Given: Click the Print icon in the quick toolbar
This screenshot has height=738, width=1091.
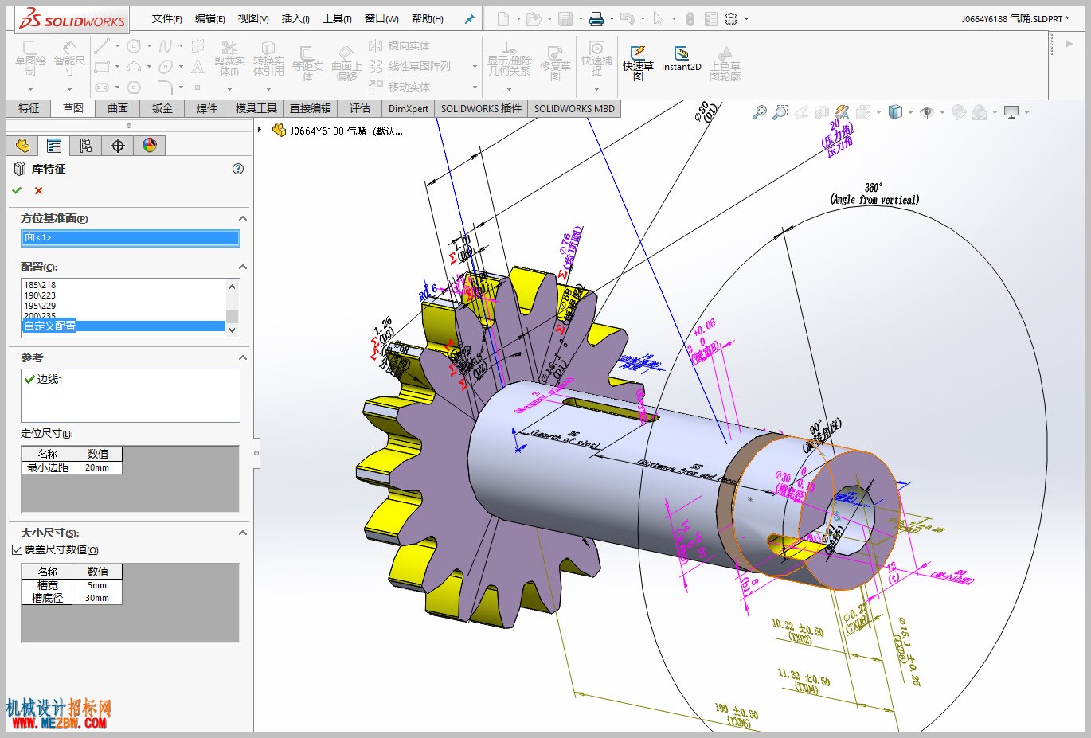Looking at the screenshot, I should point(596,18).
